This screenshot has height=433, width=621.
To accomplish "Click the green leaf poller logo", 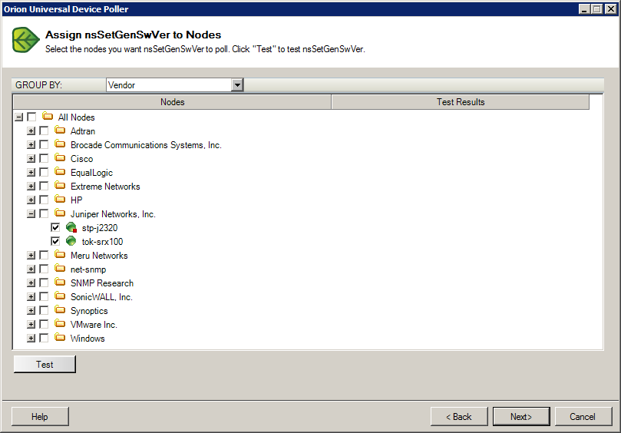I will [26, 40].
